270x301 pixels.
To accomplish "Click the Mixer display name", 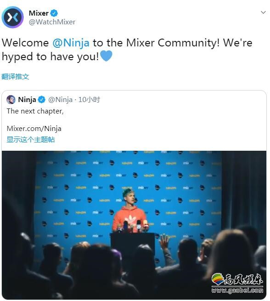I will click(x=39, y=13).
